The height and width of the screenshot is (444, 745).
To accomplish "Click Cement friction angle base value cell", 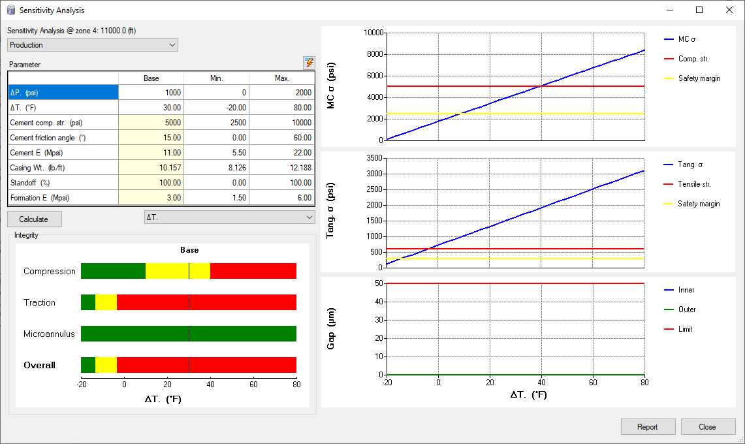I will [x=151, y=138].
